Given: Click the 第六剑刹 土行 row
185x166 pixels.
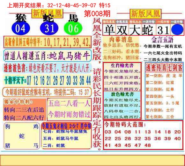Looking at the screenshot, I should [x=160, y=110].
